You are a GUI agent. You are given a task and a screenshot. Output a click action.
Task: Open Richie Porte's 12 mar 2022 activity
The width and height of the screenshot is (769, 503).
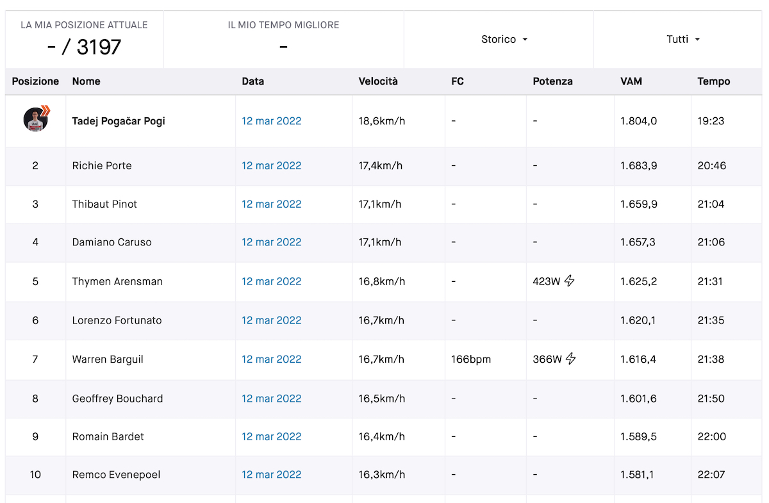point(271,165)
